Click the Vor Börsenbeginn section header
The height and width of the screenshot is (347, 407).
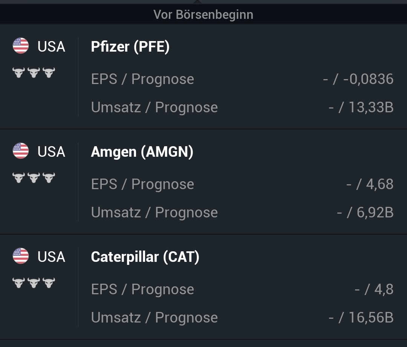pyautogui.click(x=203, y=15)
